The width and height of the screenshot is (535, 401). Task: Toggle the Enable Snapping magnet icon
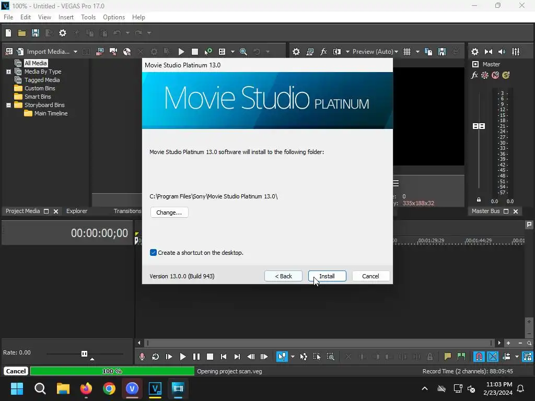479,357
